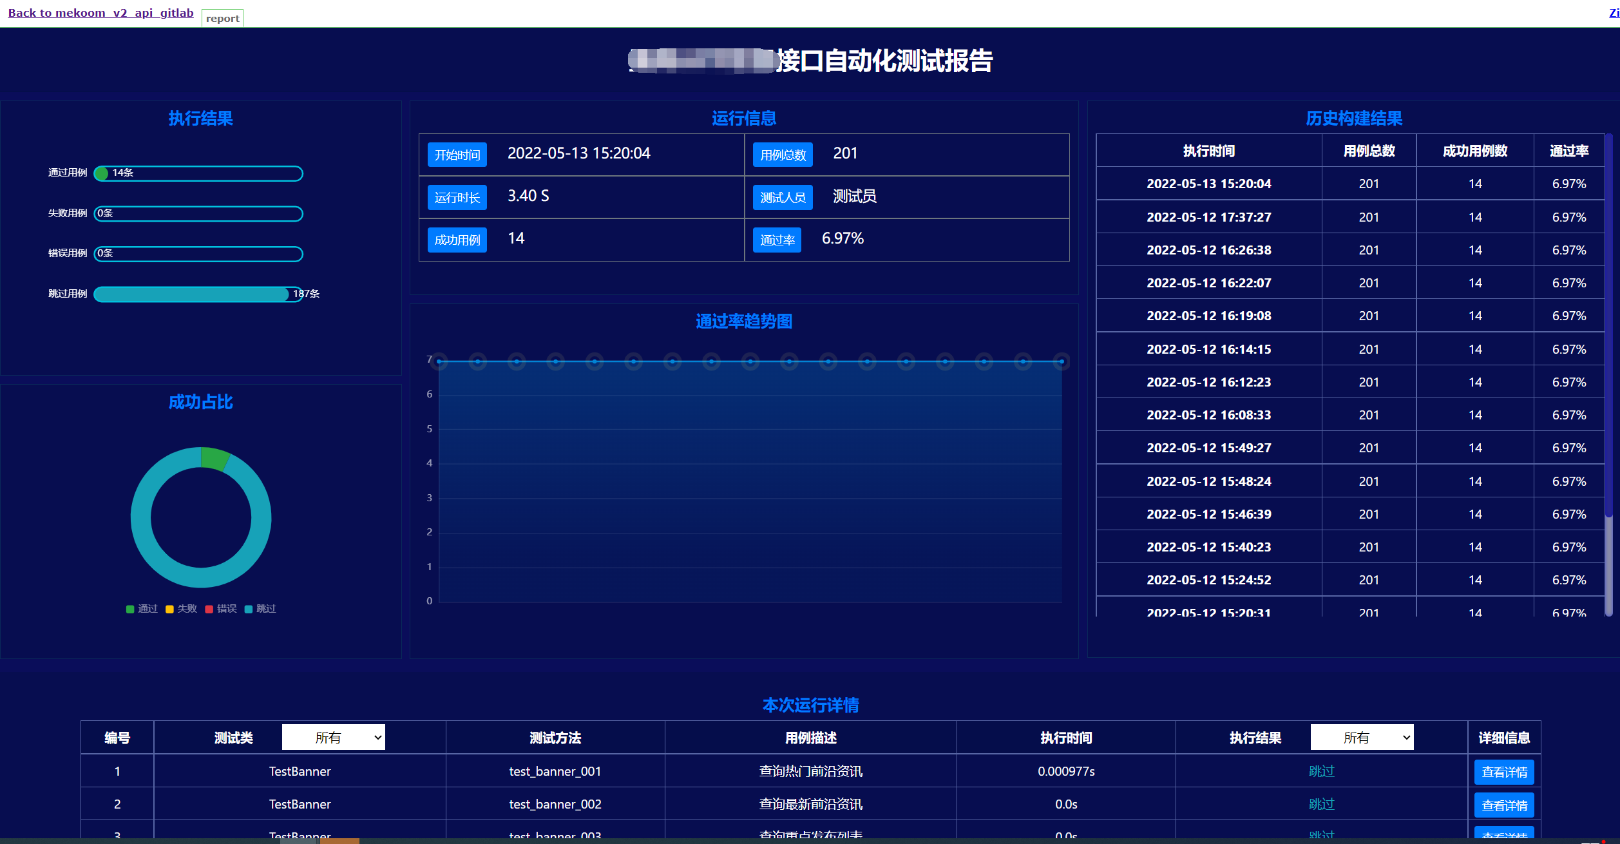Click the last data point on the trend chart

(x=1062, y=361)
